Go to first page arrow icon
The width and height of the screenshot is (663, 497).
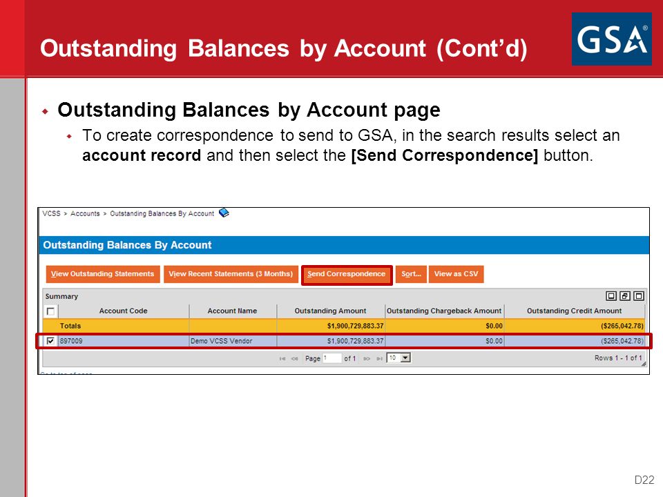pos(282,358)
